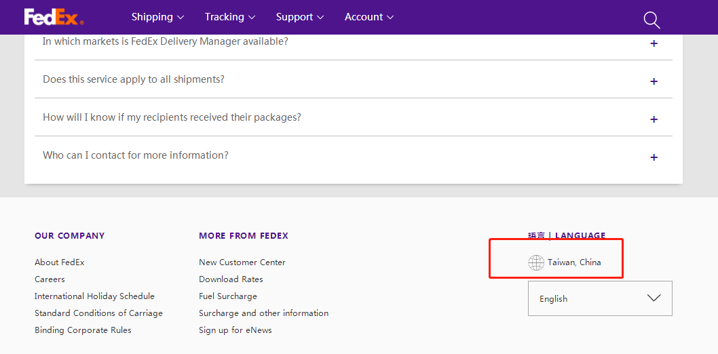Open the About FedEx link
This screenshot has height=354, width=718.
60,262
